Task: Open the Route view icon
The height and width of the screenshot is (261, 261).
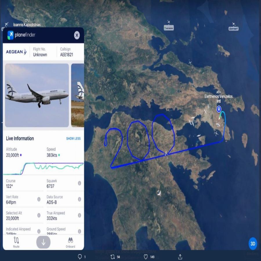Action: pyautogui.click(x=16, y=242)
